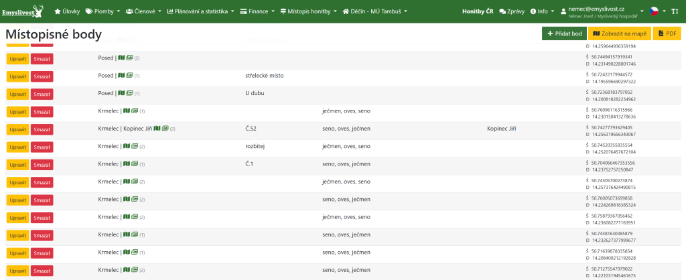Image resolution: width=686 pixels, height=280 pixels.
Task: Expand the Finance menu
Action: (x=258, y=11)
